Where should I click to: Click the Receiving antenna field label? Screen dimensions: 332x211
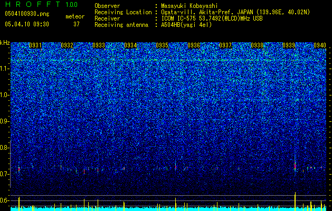point(121,25)
